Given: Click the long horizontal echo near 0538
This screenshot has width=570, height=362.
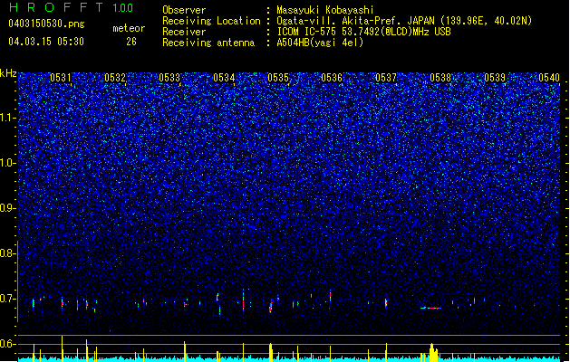Looking at the screenshot, I should point(430,308).
